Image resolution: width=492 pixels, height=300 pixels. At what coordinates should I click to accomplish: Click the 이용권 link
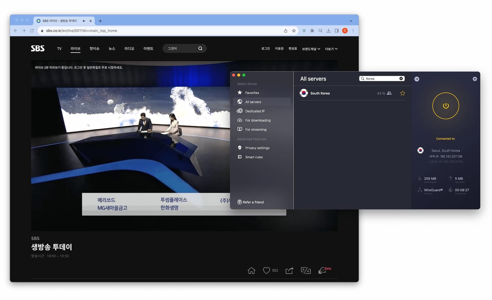[279, 49]
